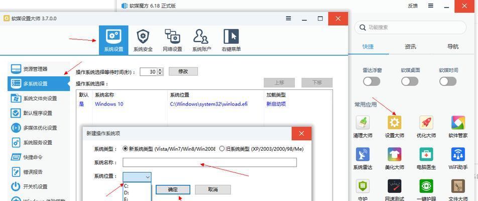478x201 pixels.
Task: Click the search magnifier in 功能搜索
Action: (363, 28)
